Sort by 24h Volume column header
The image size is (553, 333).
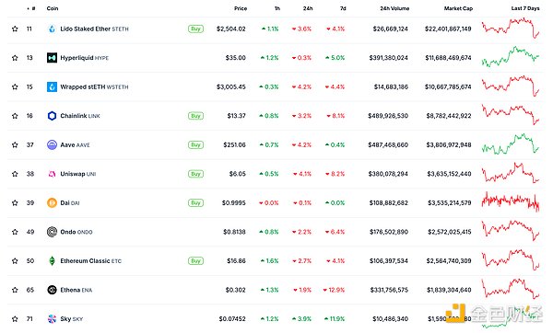(x=394, y=8)
